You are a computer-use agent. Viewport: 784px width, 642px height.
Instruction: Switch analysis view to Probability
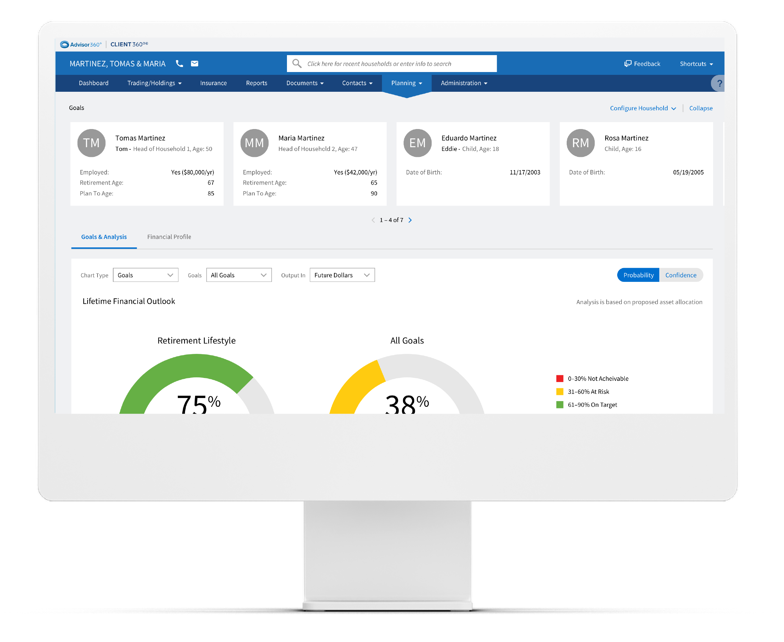coord(638,275)
